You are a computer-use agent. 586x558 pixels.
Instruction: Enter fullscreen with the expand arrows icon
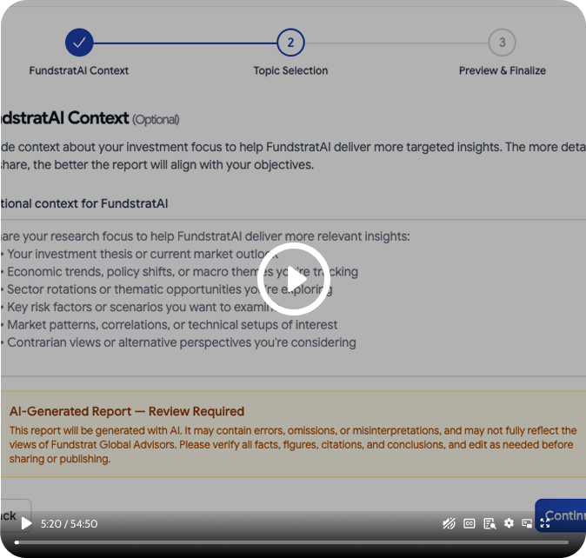point(546,523)
